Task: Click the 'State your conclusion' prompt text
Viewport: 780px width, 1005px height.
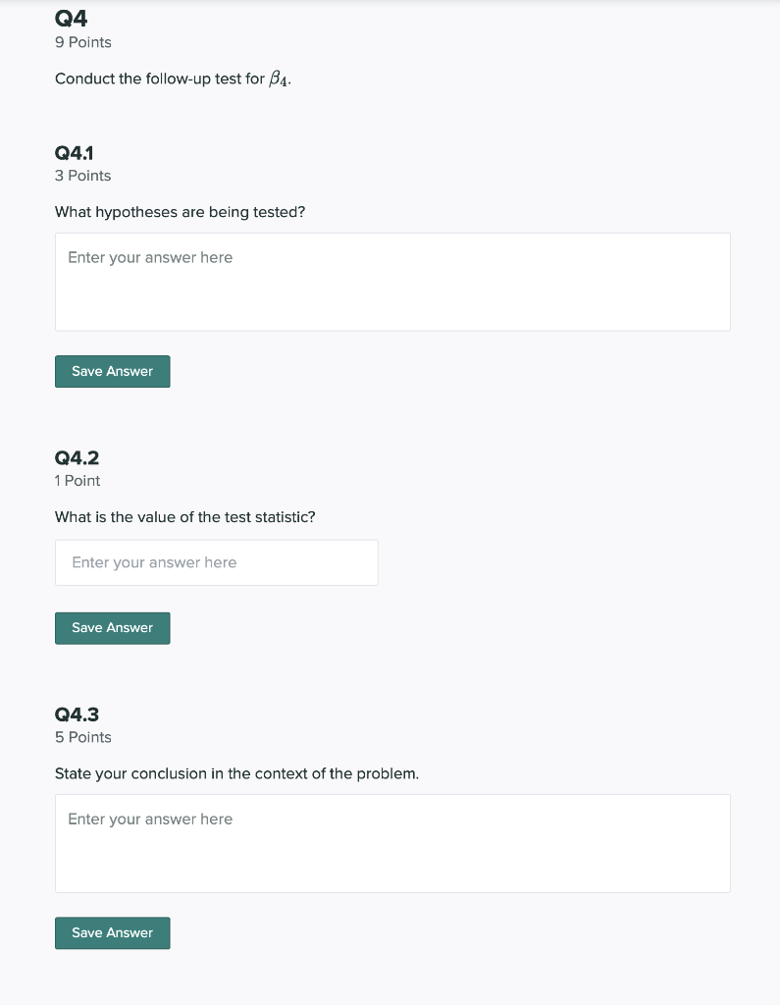Action: coord(236,773)
